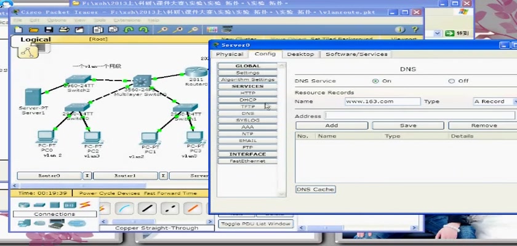Click Toggle PDU List Window button
Screen dimensions: 517x246
(256, 224)
